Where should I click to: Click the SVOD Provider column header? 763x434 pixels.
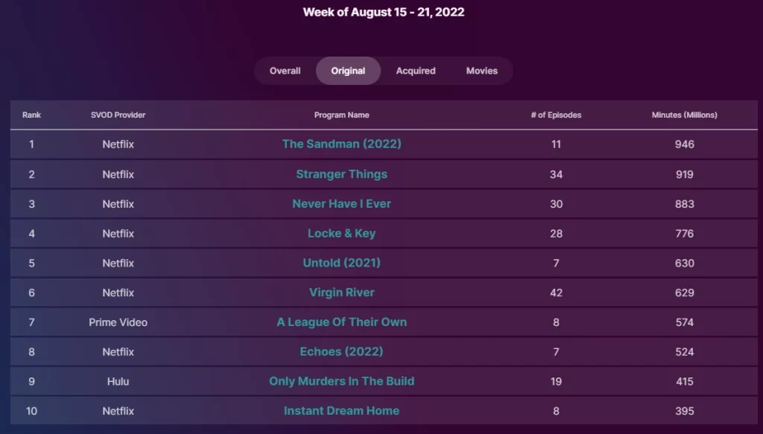pos(118,115)
